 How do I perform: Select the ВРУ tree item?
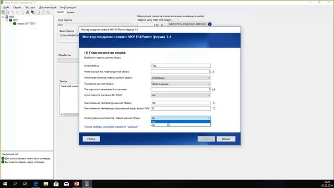pos(16,20)
